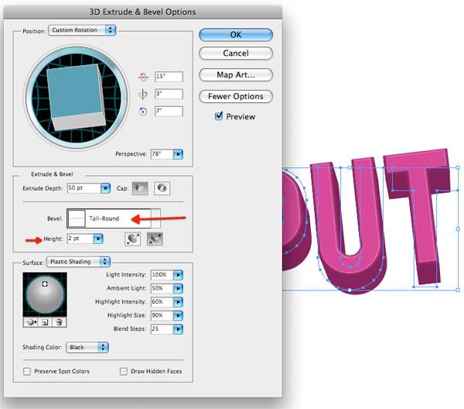This screenshot has height=409, width=464.
Task: Click the light handle on lighting sphere
Action: coord(45,284)
